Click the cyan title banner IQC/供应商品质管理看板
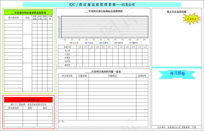Screen dimensions: 204x131 click(x=102, y=5)
